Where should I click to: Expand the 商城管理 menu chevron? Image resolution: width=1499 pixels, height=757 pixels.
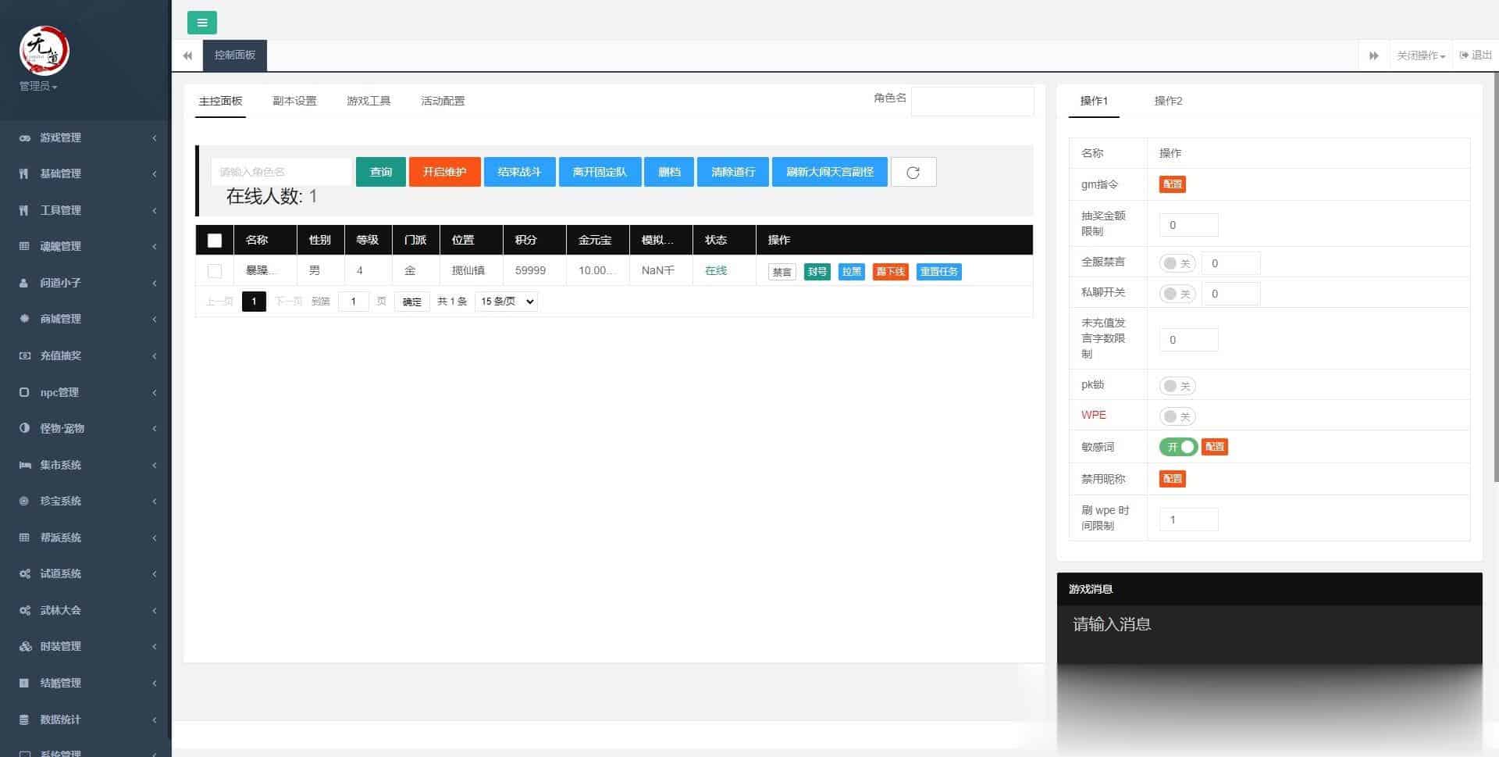[x=155, y=319]
